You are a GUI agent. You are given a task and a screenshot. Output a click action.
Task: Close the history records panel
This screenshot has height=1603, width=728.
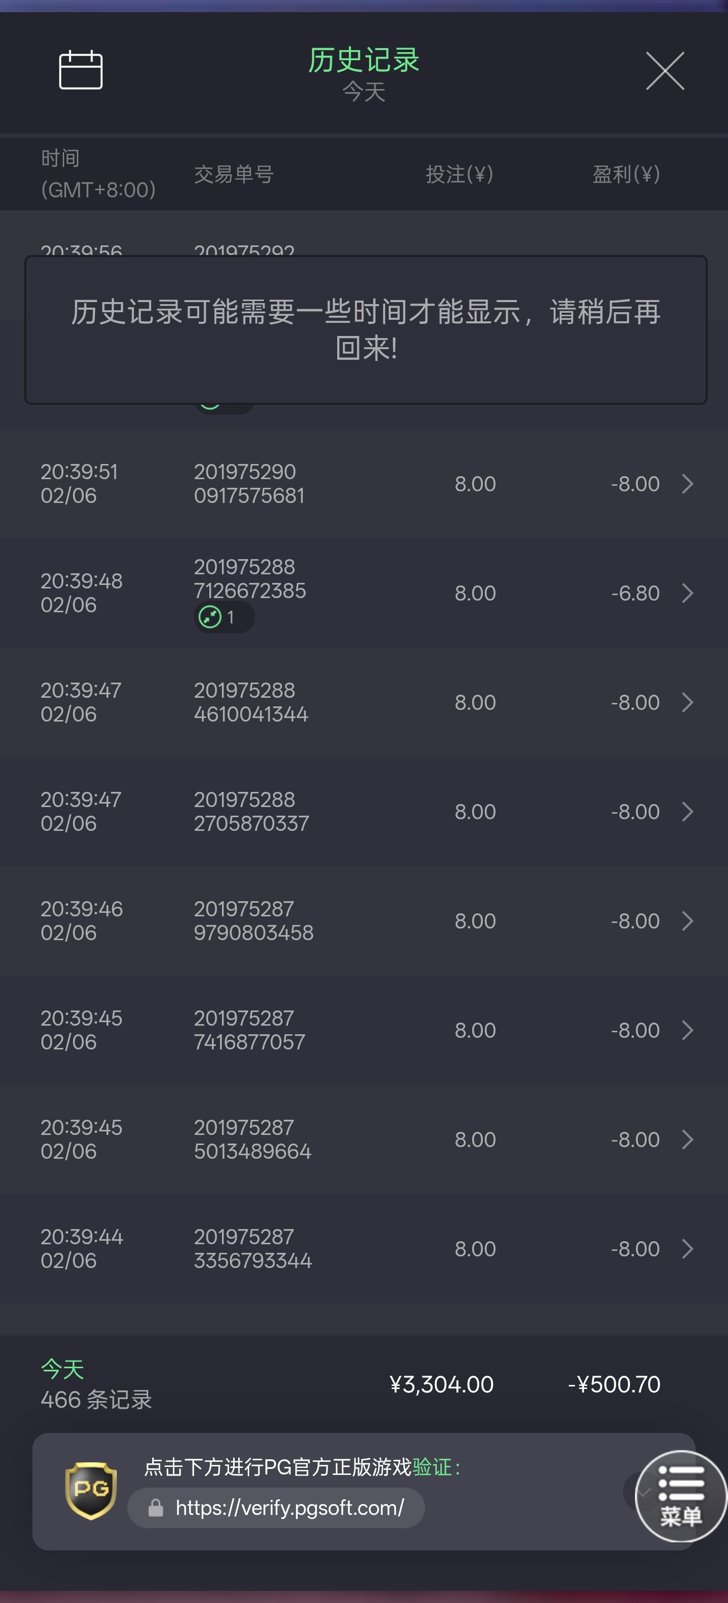click(x=665, y=71)
